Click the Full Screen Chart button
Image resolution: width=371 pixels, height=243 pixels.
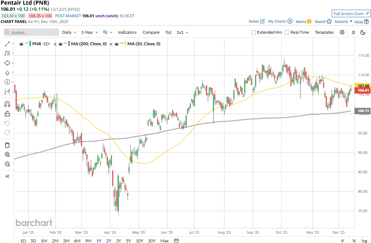pyautogui.click(x=351, y=14)
